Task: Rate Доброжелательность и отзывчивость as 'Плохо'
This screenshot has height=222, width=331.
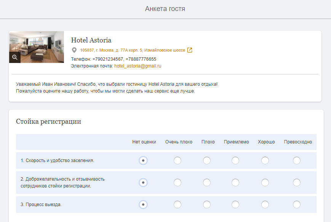Action: coord(207,183)
